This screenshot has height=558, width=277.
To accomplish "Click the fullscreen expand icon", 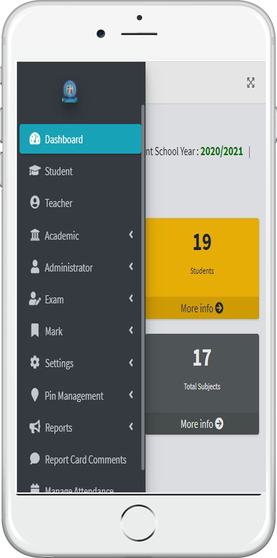I will pos(251,83).
